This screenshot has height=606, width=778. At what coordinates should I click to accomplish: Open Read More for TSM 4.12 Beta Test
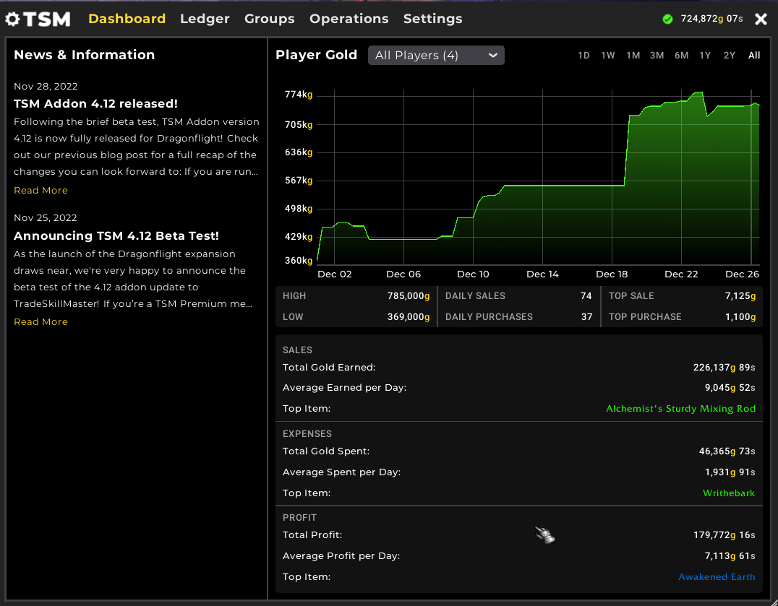coord(40,321)
